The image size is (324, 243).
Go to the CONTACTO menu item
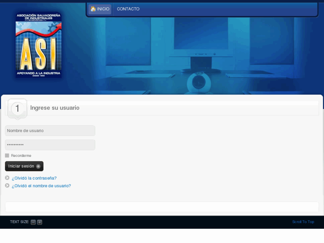click(x=128, y=9)
